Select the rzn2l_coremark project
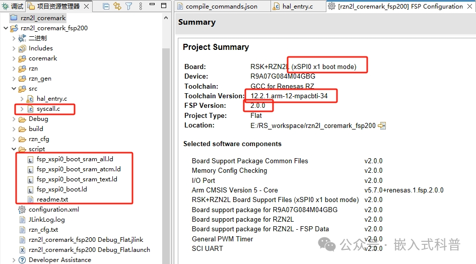476x264 pixels. 43,18
